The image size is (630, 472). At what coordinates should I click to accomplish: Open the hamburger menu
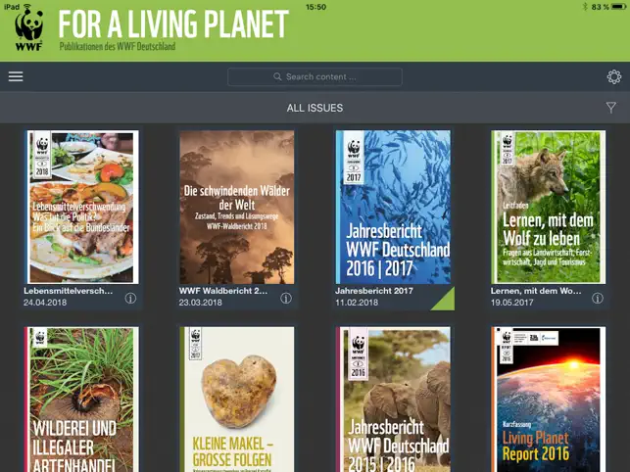coord(16,76)
